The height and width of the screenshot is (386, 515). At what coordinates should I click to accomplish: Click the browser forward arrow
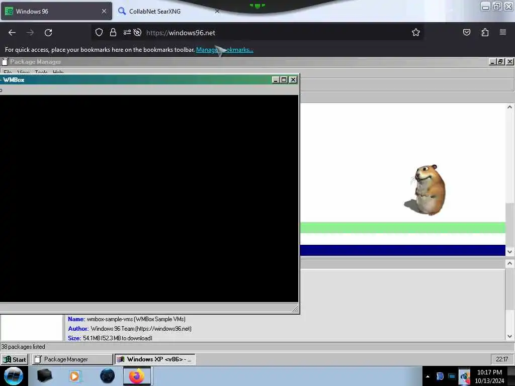[30, 33]
